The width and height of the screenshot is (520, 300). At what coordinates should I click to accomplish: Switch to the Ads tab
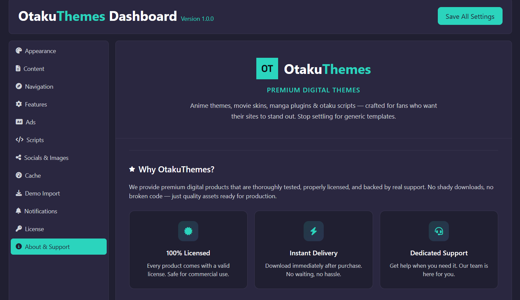pyautogui.click(x=31, y=122)
